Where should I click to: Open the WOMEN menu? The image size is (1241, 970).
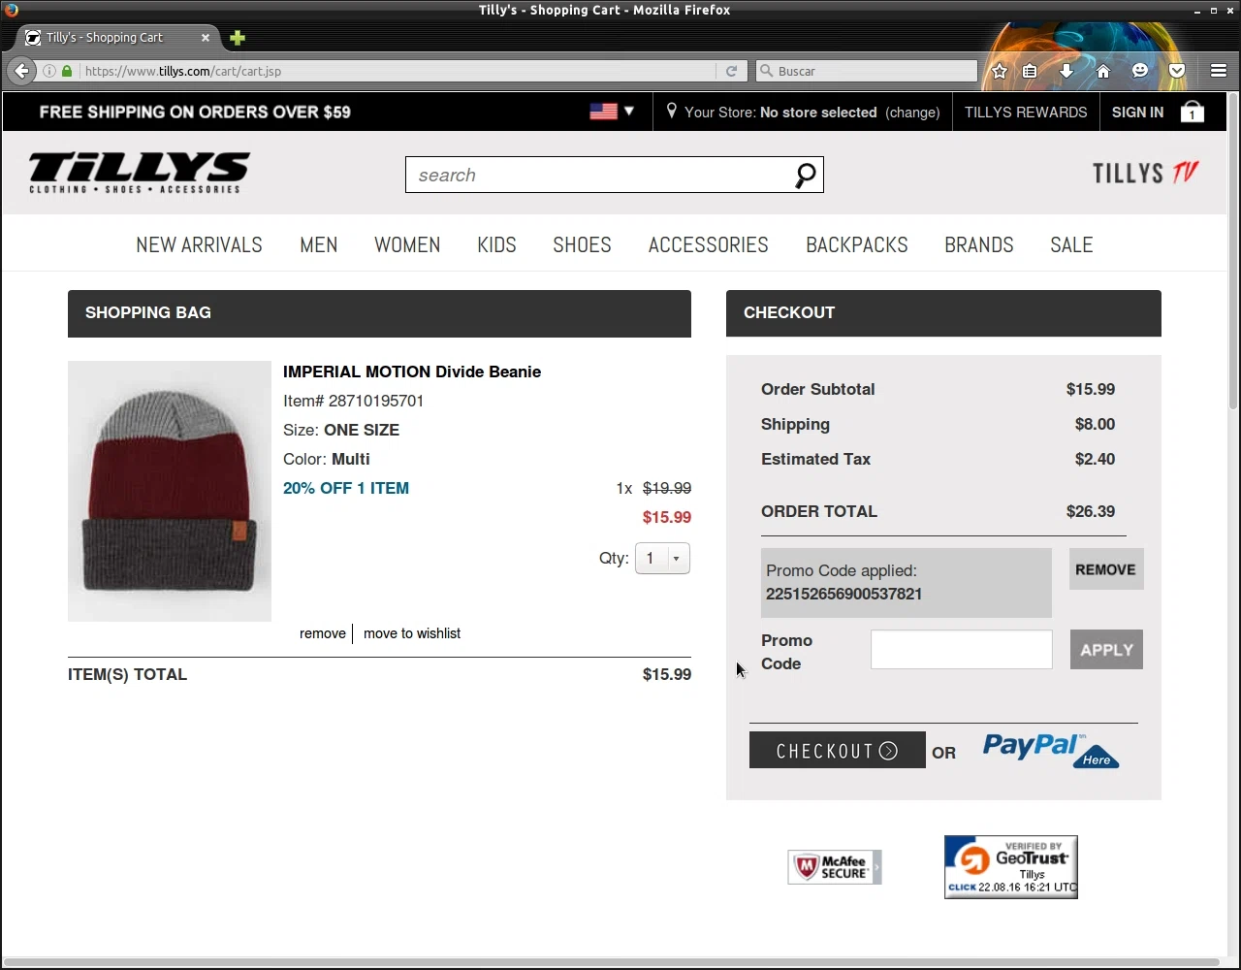point(407,244)
